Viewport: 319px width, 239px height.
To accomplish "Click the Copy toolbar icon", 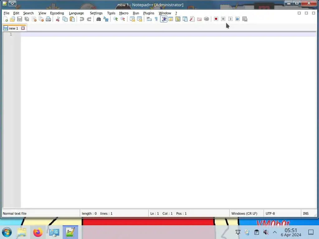I will [65, 19].
